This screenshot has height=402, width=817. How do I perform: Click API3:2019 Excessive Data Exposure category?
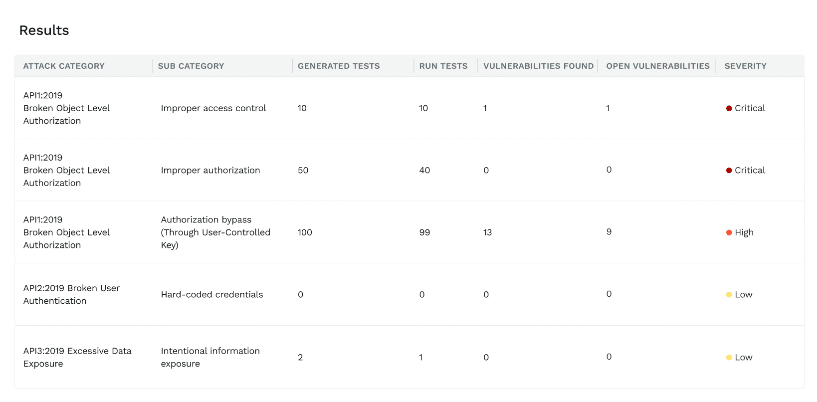[77, 357]
